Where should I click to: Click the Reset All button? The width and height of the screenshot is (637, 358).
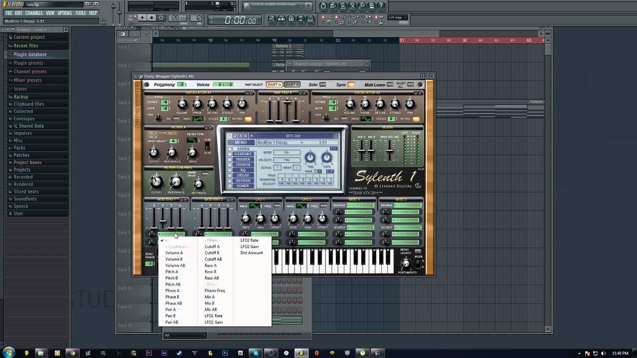point(411,85)
